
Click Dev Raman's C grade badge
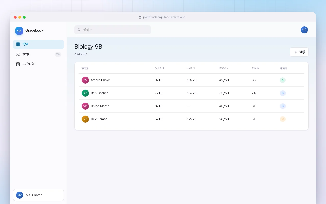click(x=283, y=119)
